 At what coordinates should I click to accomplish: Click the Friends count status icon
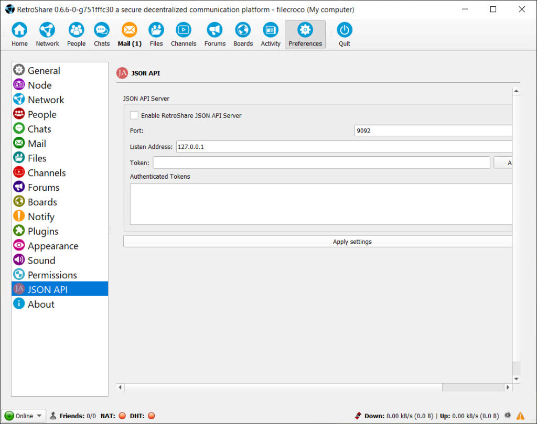click(53, 416)
